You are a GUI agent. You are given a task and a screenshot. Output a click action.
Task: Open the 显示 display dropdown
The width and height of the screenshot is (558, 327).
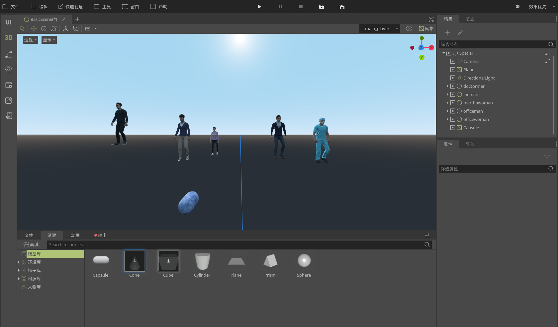(x=49, y=40)
